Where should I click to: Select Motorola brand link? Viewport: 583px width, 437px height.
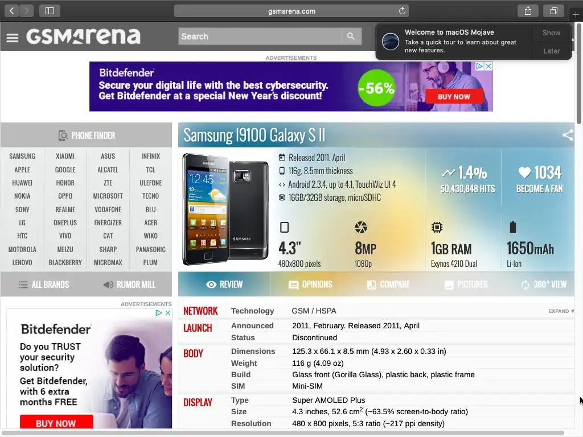click(22, 249)
